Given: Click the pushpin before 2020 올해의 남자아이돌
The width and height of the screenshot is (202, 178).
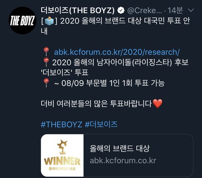Looking at the screenshot, I should pyautogui.click(x=46, y=62).
